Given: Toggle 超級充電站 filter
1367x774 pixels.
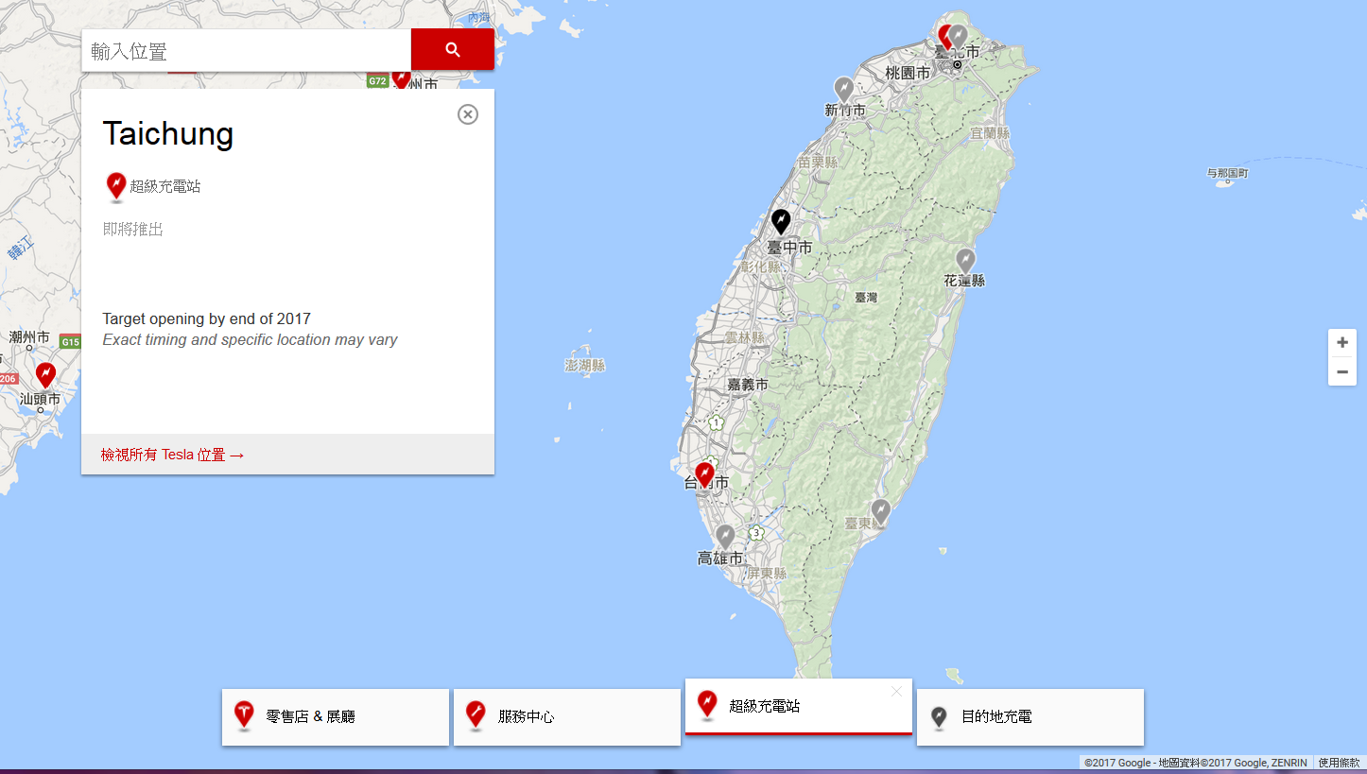Looking at the screenshot, I should point(799,706).
